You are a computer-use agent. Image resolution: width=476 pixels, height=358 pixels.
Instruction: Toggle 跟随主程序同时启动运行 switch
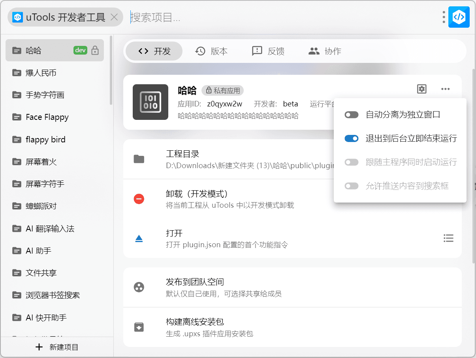[352, 162]
